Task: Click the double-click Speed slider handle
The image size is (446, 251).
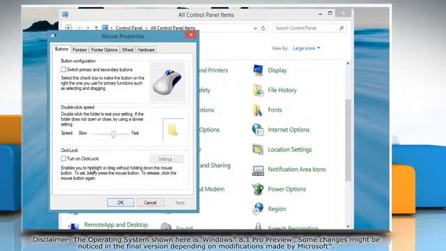Action: tap(113, 134)
